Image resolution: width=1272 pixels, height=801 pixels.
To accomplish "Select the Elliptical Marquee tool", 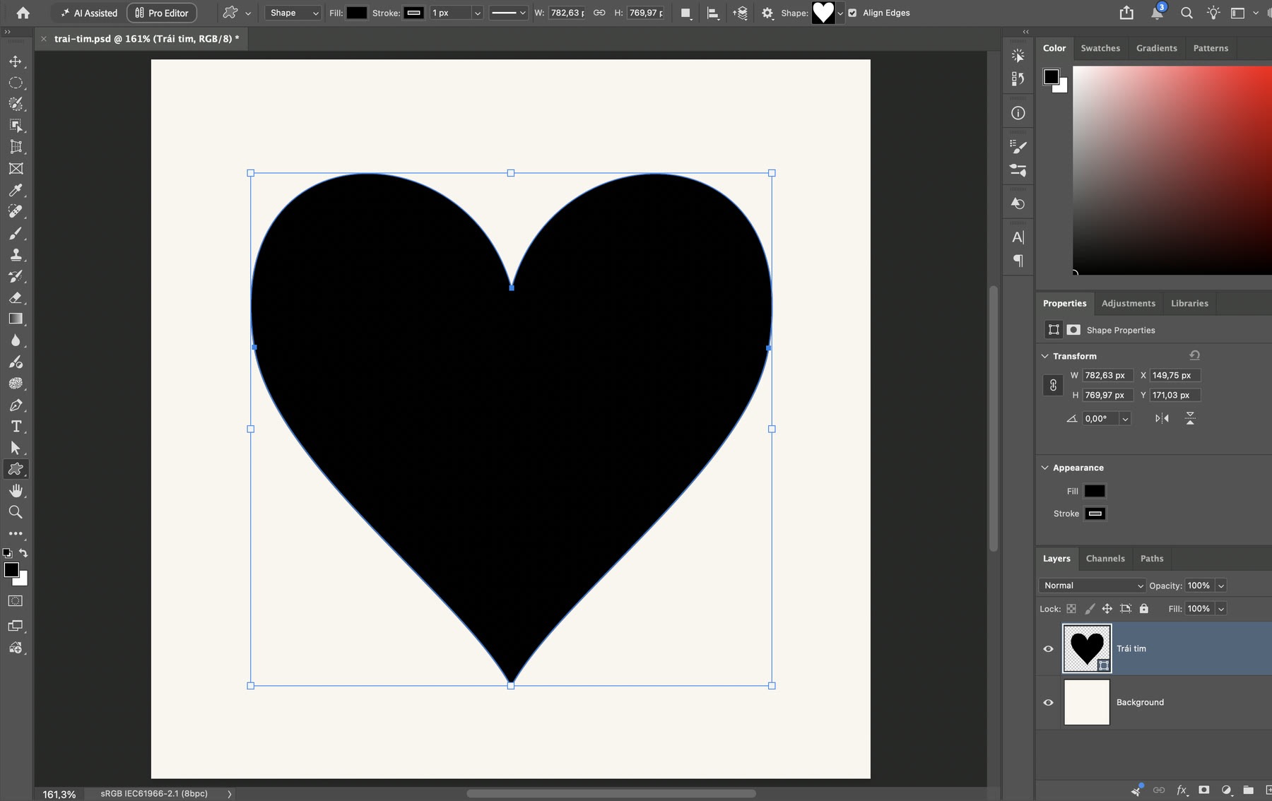I will [16, 83].
